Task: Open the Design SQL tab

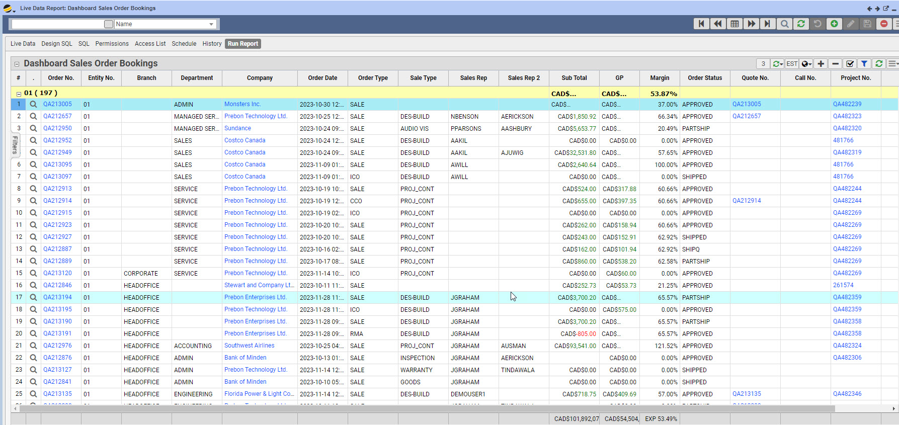Action: pos(57,44)
